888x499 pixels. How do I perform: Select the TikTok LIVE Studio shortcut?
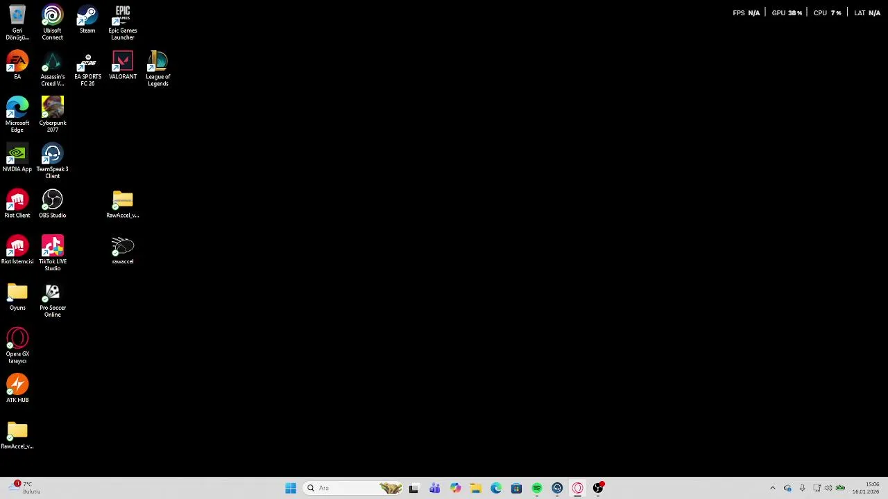pyautogui.click(x=52, y=254)
